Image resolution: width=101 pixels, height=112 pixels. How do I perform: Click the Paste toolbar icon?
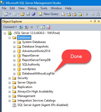click(x=98, y=14)
